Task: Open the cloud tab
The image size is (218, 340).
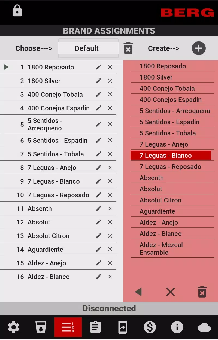Action: (x=204, y=327)
